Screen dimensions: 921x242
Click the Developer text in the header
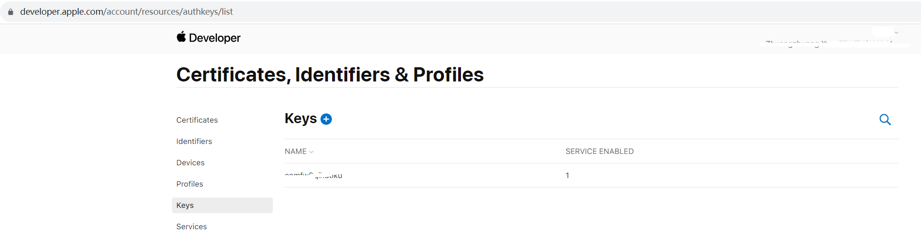215,38
